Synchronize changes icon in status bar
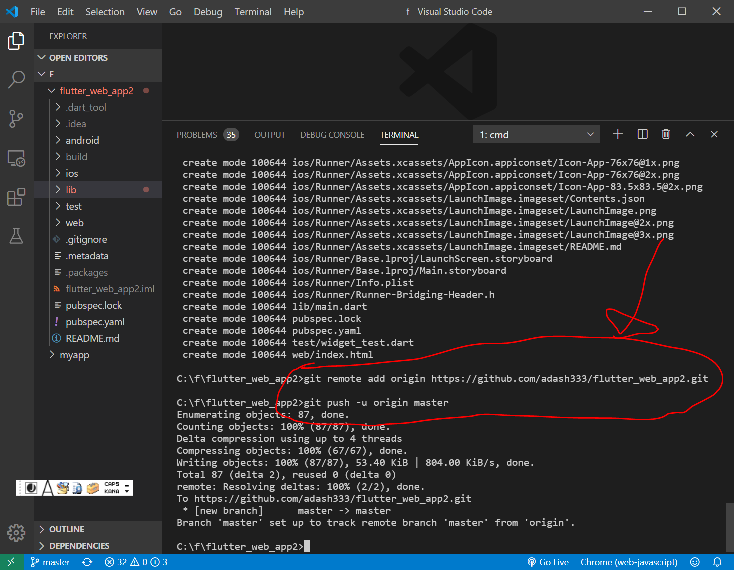 tap(87, 562)
